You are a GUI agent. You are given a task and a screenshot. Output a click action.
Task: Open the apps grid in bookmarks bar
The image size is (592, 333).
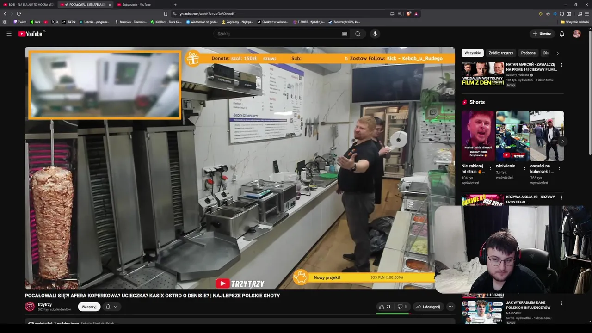(x=5, y=22)
